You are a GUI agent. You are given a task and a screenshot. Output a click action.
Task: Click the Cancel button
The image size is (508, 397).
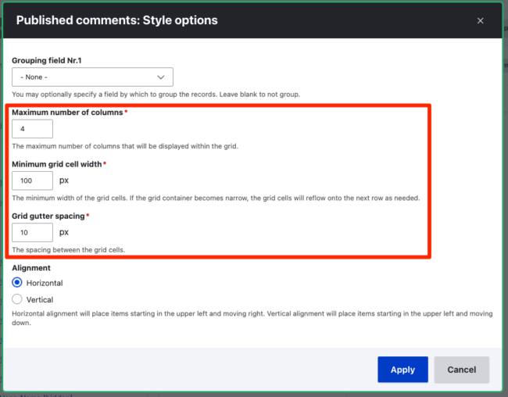click(x=461, y=370)
